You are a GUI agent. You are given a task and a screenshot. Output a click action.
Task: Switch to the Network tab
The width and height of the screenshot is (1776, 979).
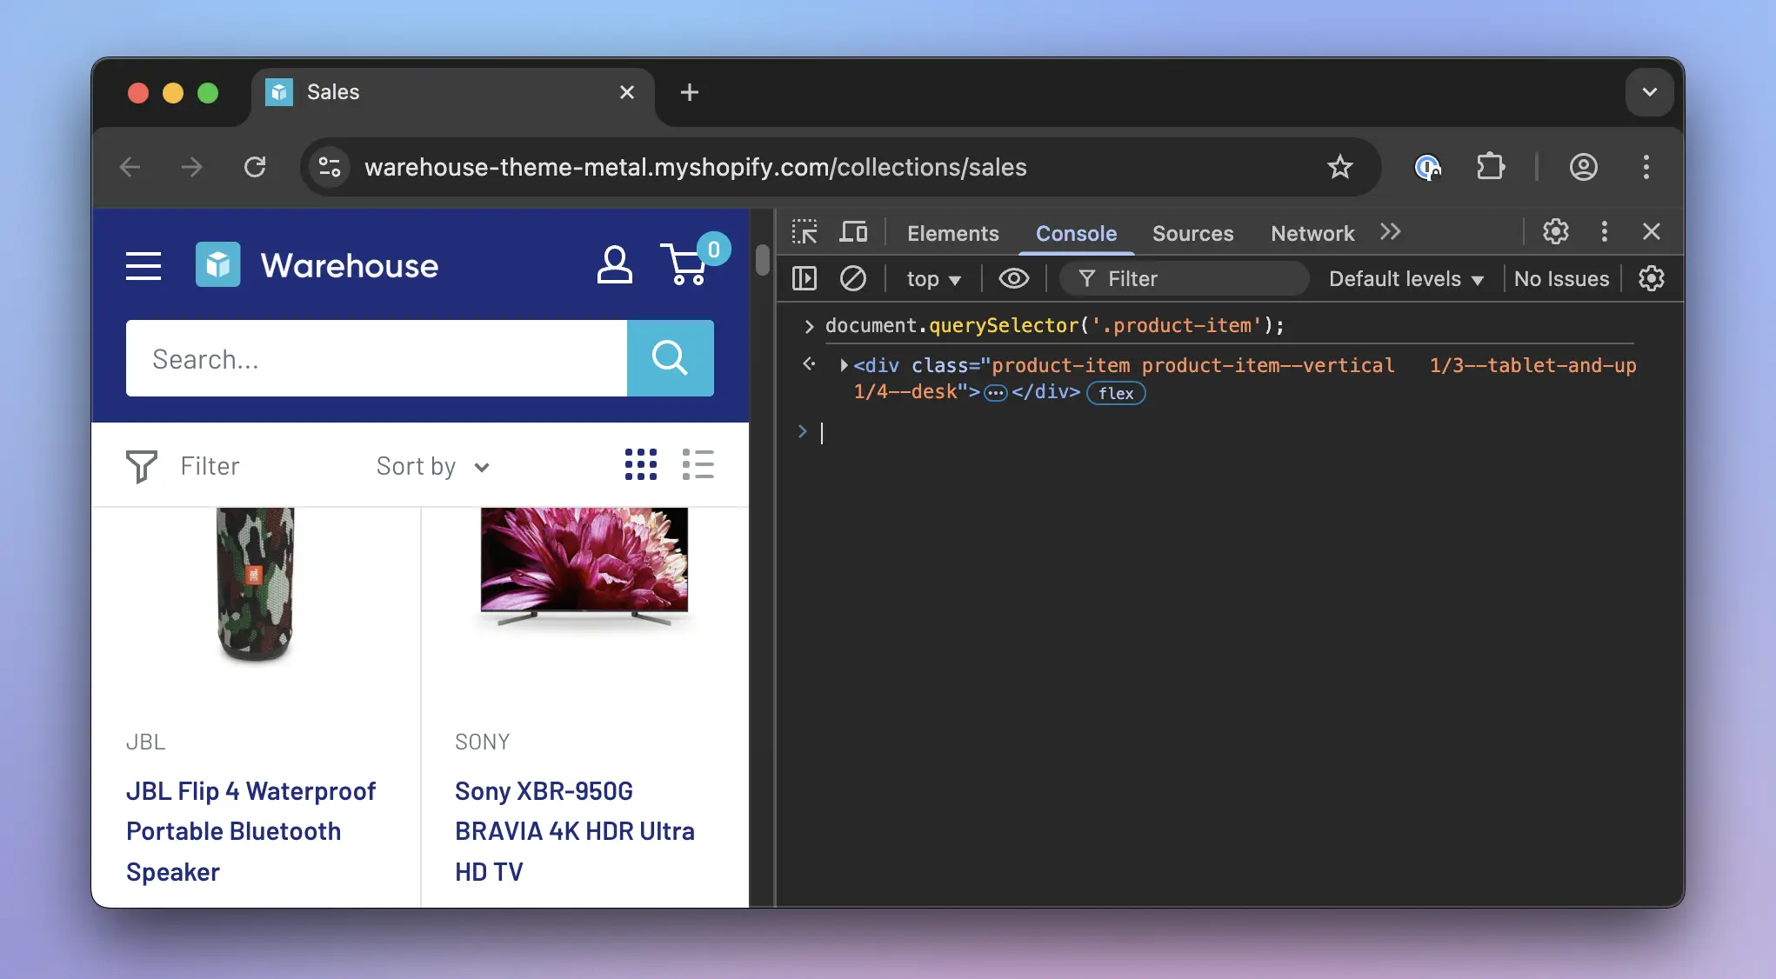coord(1312,233)
